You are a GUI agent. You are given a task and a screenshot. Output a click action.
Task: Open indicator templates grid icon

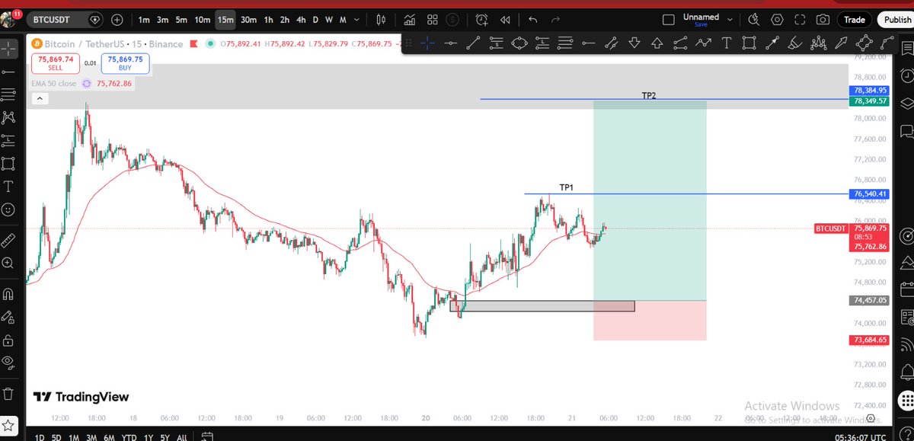coord(432,20)
